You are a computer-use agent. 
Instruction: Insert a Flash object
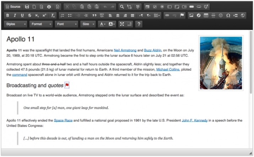[x=199, y=16]
